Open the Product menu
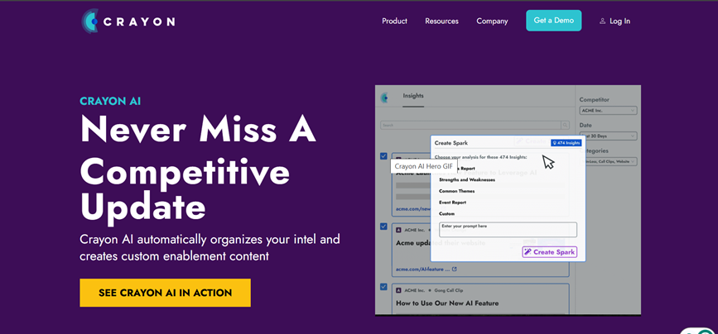This screenshot has width=718, height=334. tap(394, 21)
